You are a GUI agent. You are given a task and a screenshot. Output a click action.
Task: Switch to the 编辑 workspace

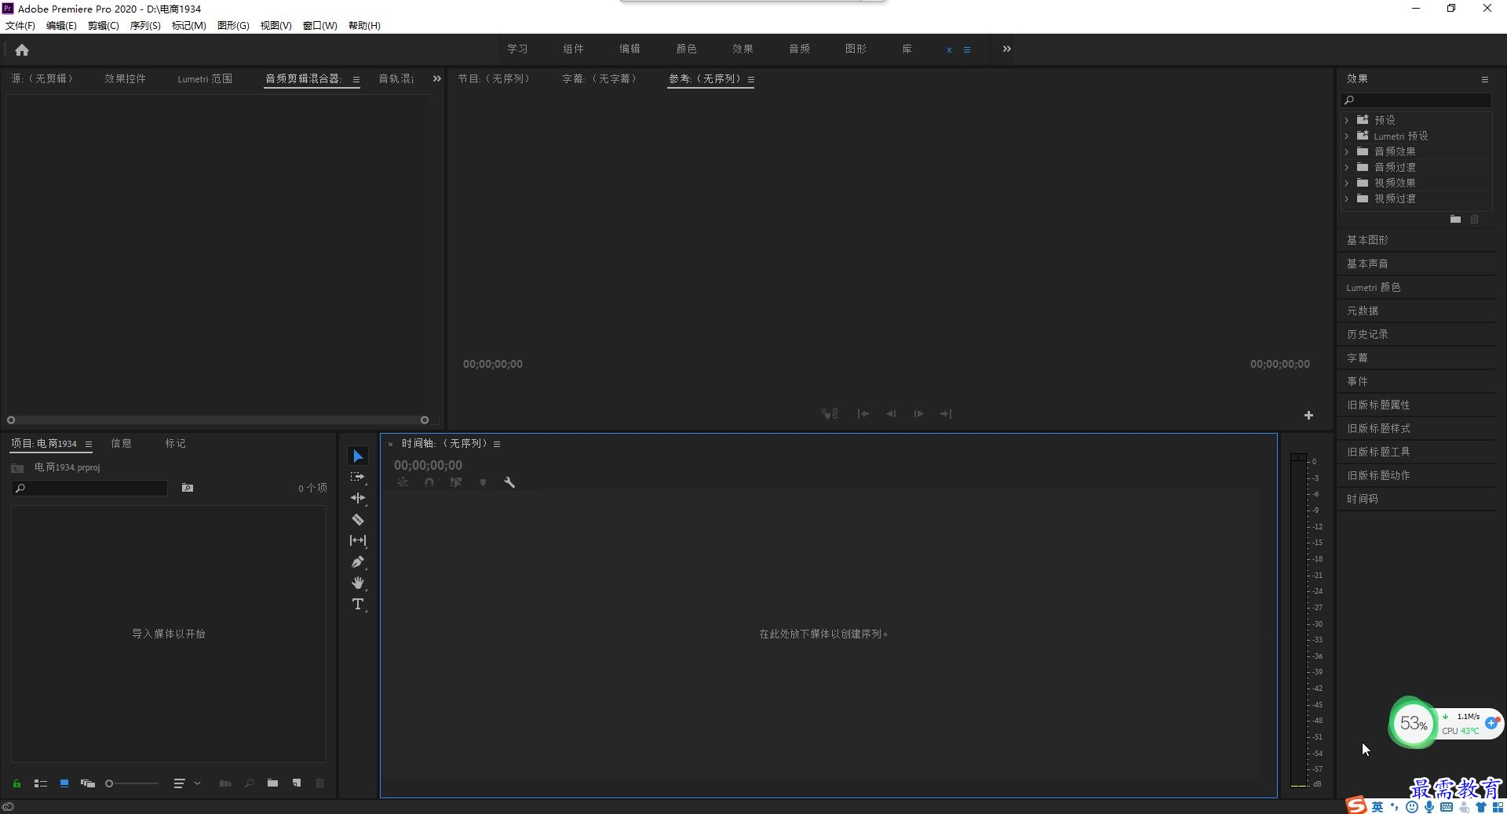tap(629, 49)
